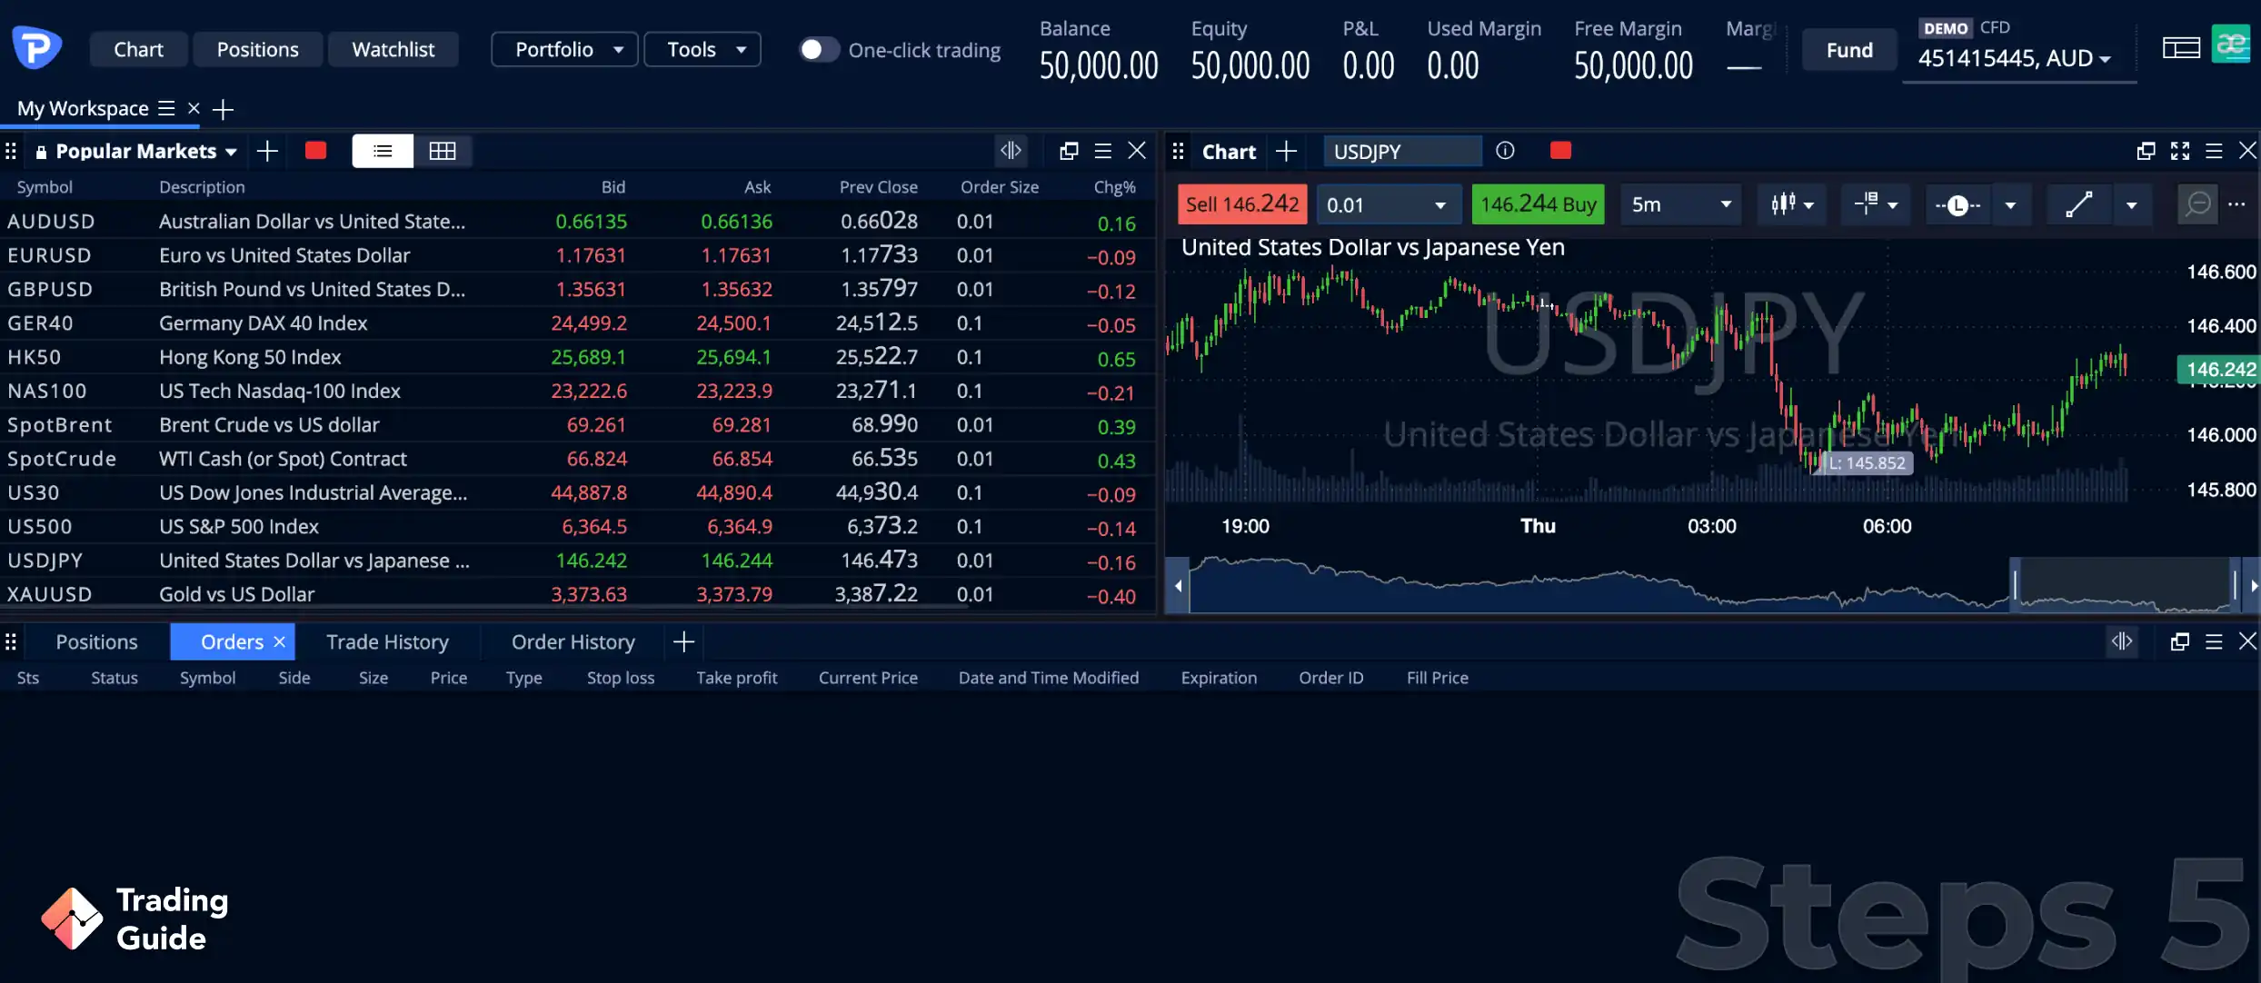Select the line drawing tool icon
2261x983 pixels.
pyautogui.click(x=2078, y=204)
